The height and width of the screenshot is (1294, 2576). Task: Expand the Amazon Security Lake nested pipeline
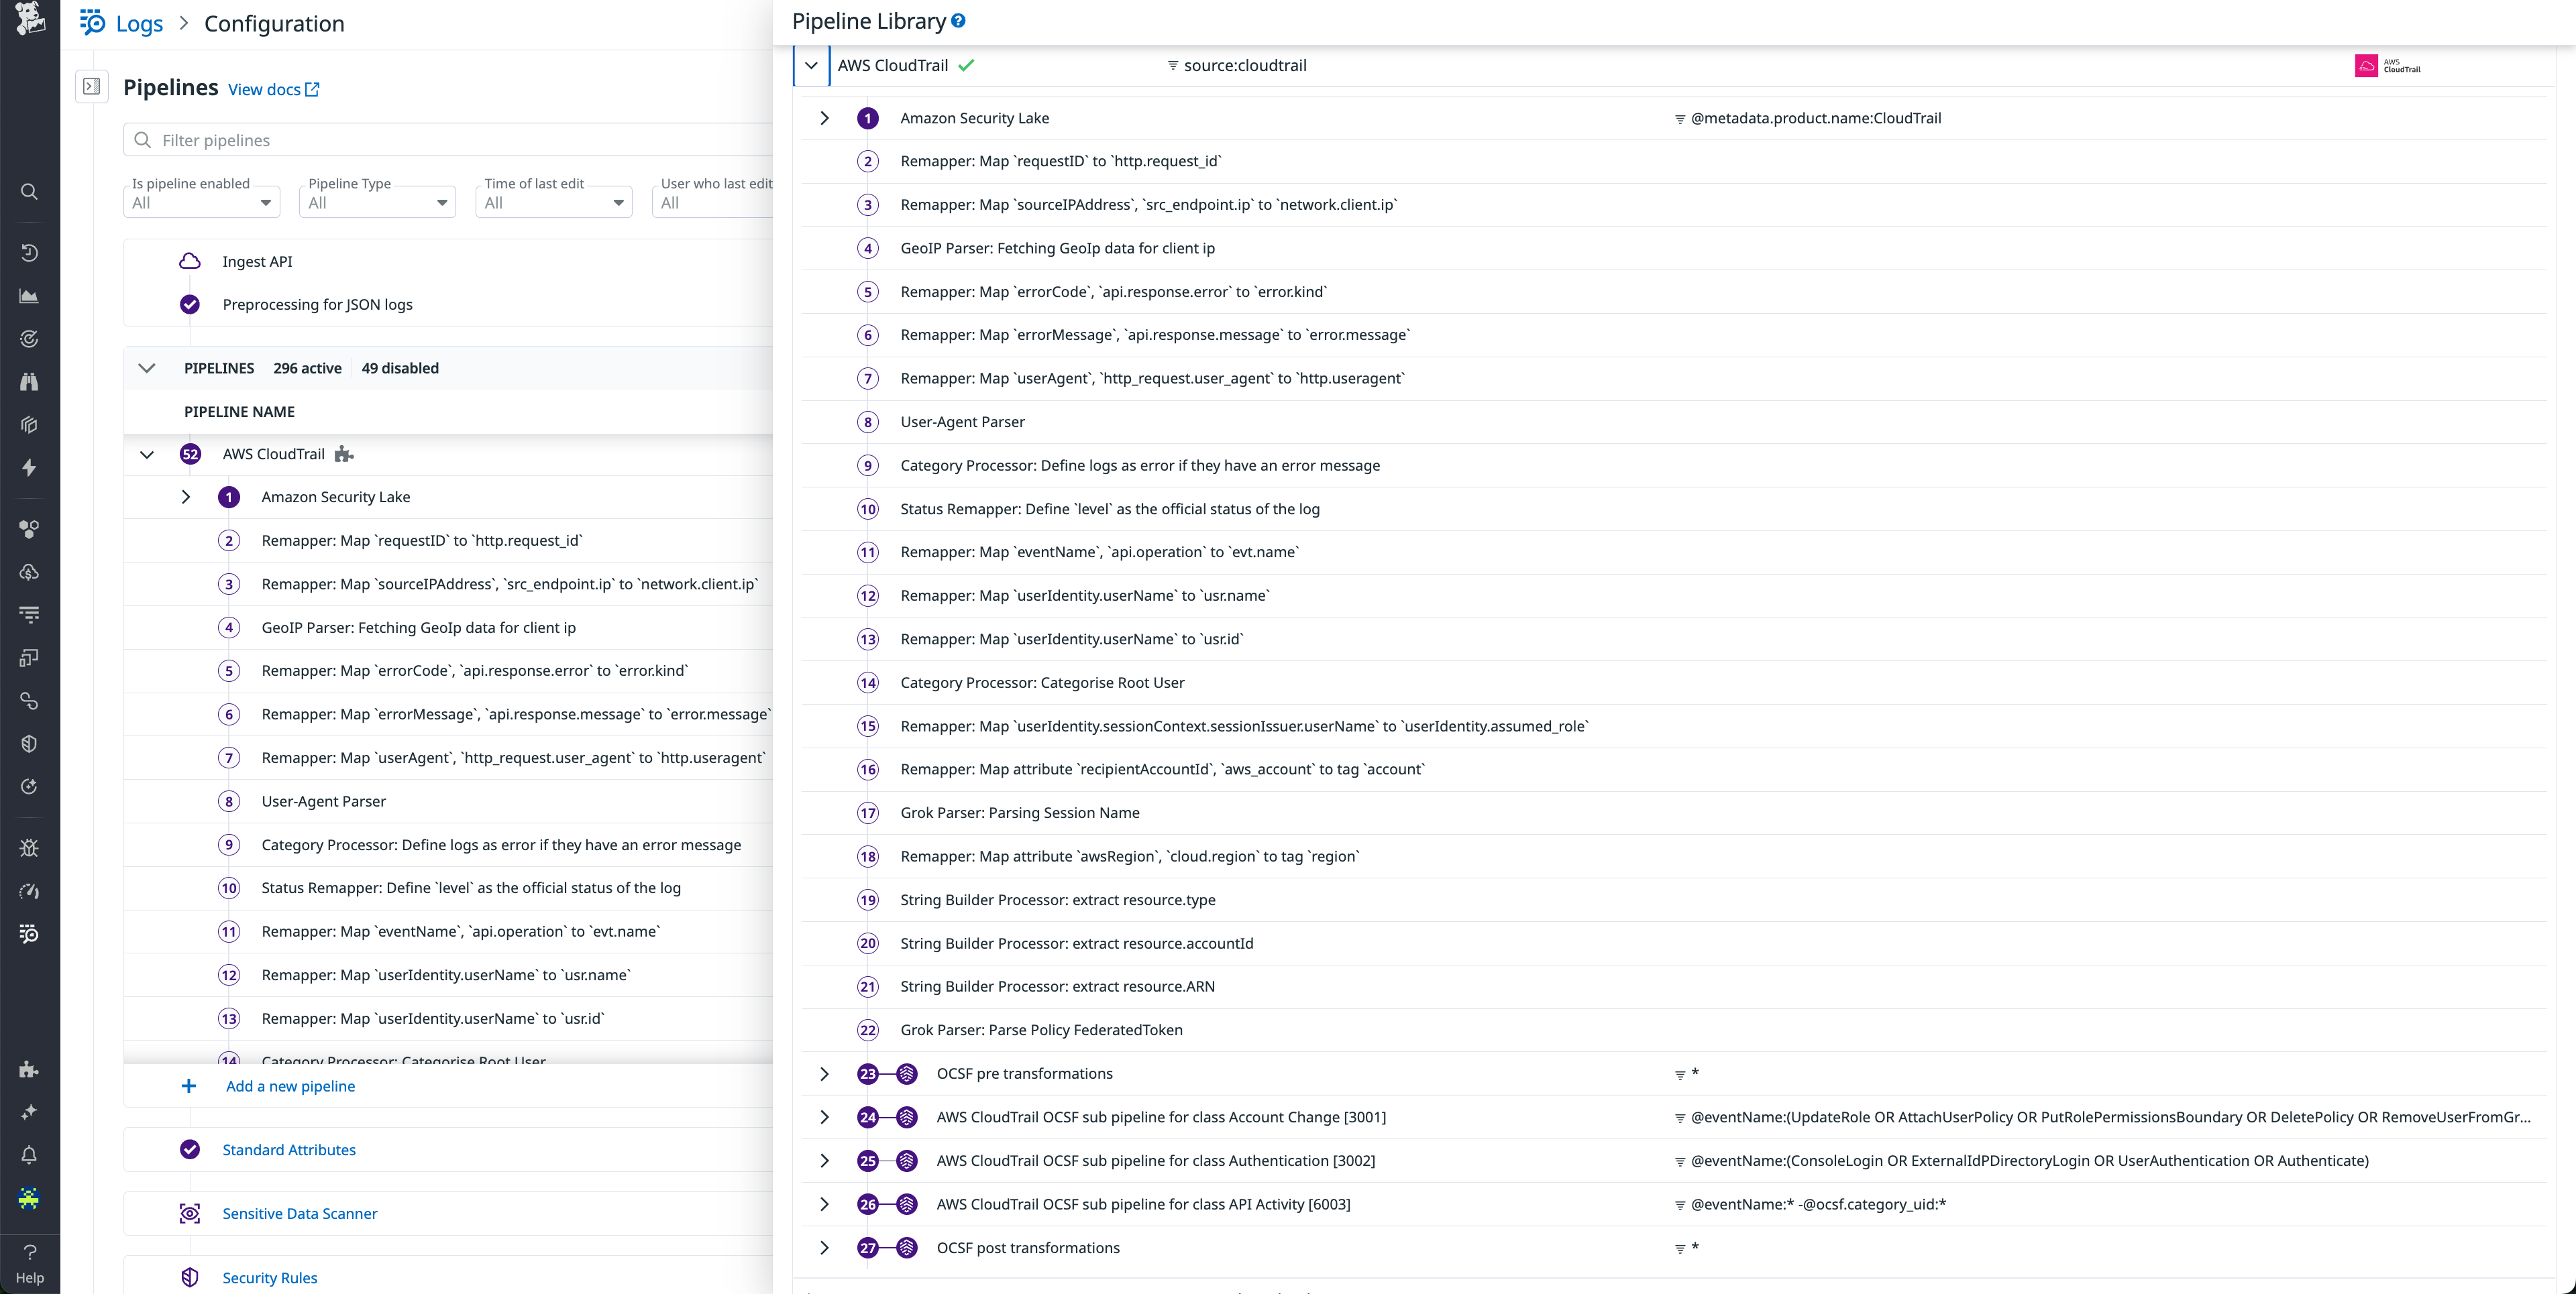tap(825, 118)
